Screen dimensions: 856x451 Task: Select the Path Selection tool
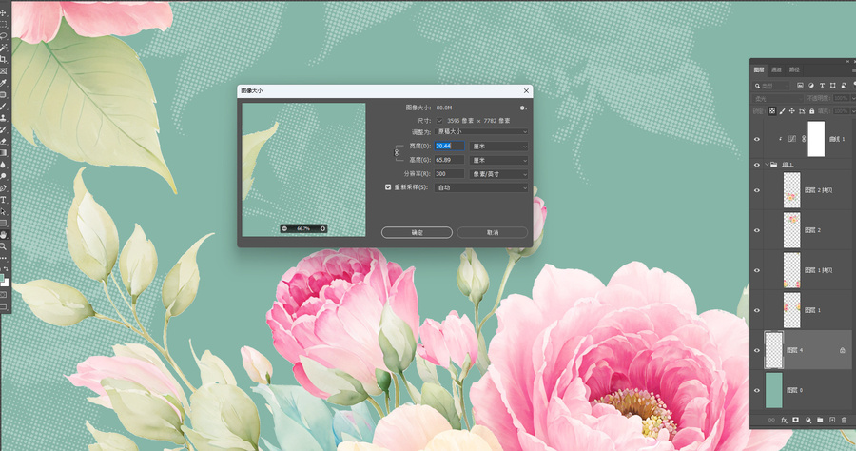3,211
